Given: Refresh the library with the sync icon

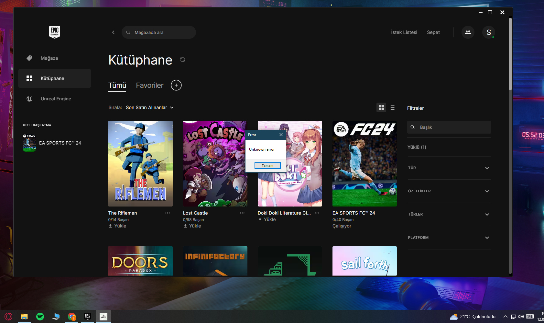Looking at the screenshot, I should (182, 60).
